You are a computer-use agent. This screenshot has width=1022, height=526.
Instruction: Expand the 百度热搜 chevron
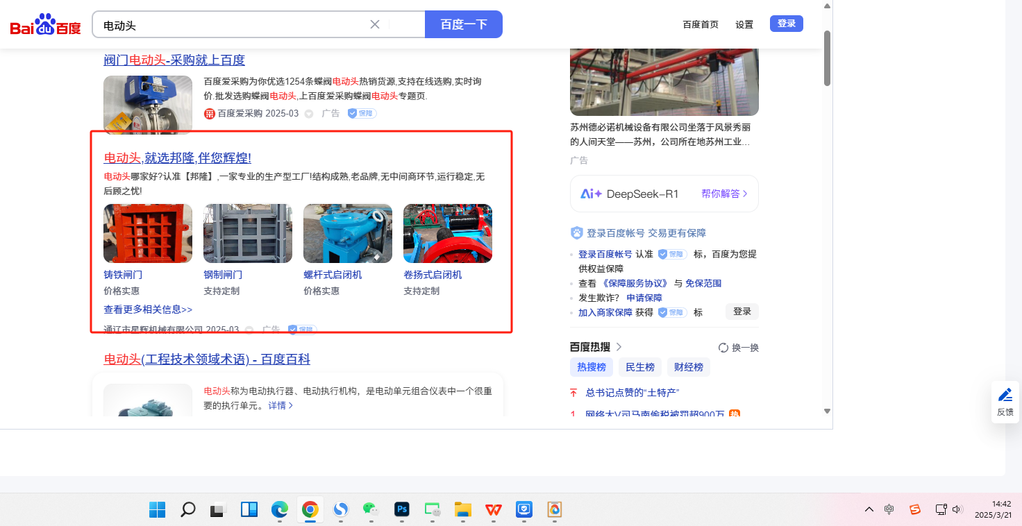[619, 347]
